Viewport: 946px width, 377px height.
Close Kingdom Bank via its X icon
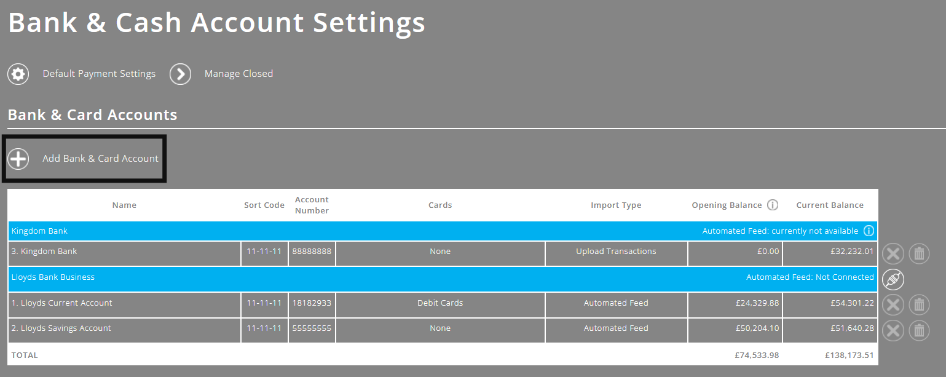[x=893, y=253]
